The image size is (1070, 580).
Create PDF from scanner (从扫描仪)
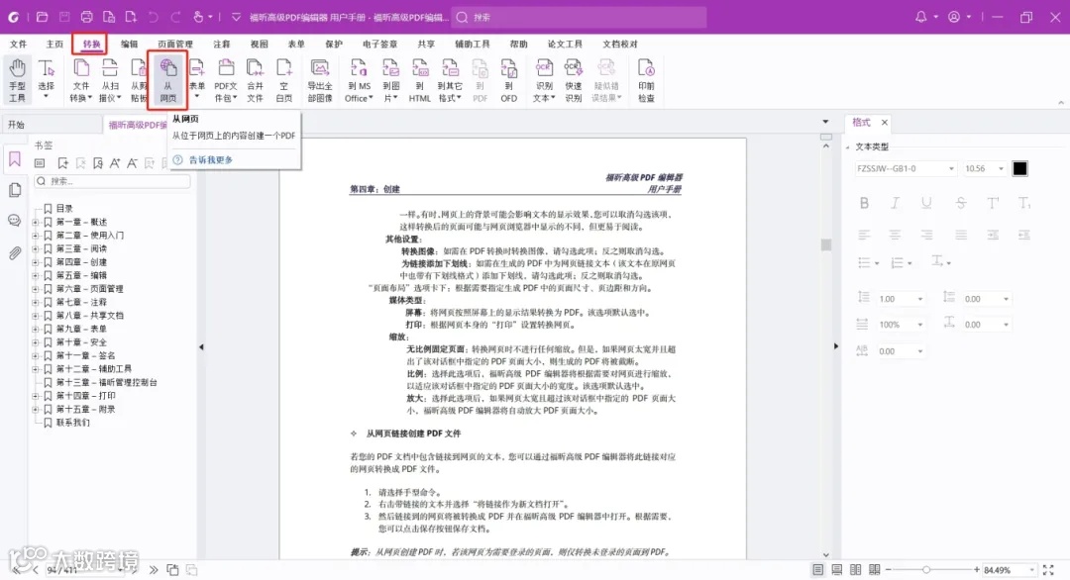pyautogui.click(x=110, y=80)
